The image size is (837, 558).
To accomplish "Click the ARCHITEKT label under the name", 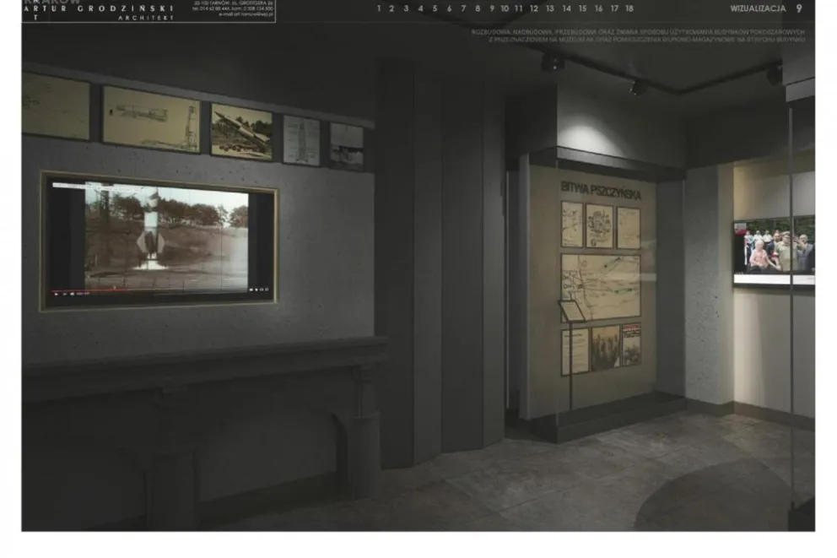I will [146, 18].
